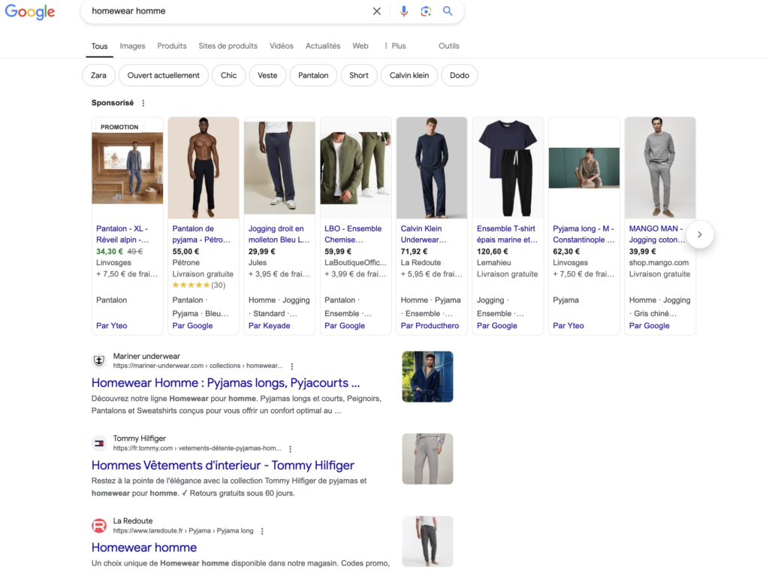Apply the Veste filter chip
This screenshot has height=570, width=769.
pos(267,75)
